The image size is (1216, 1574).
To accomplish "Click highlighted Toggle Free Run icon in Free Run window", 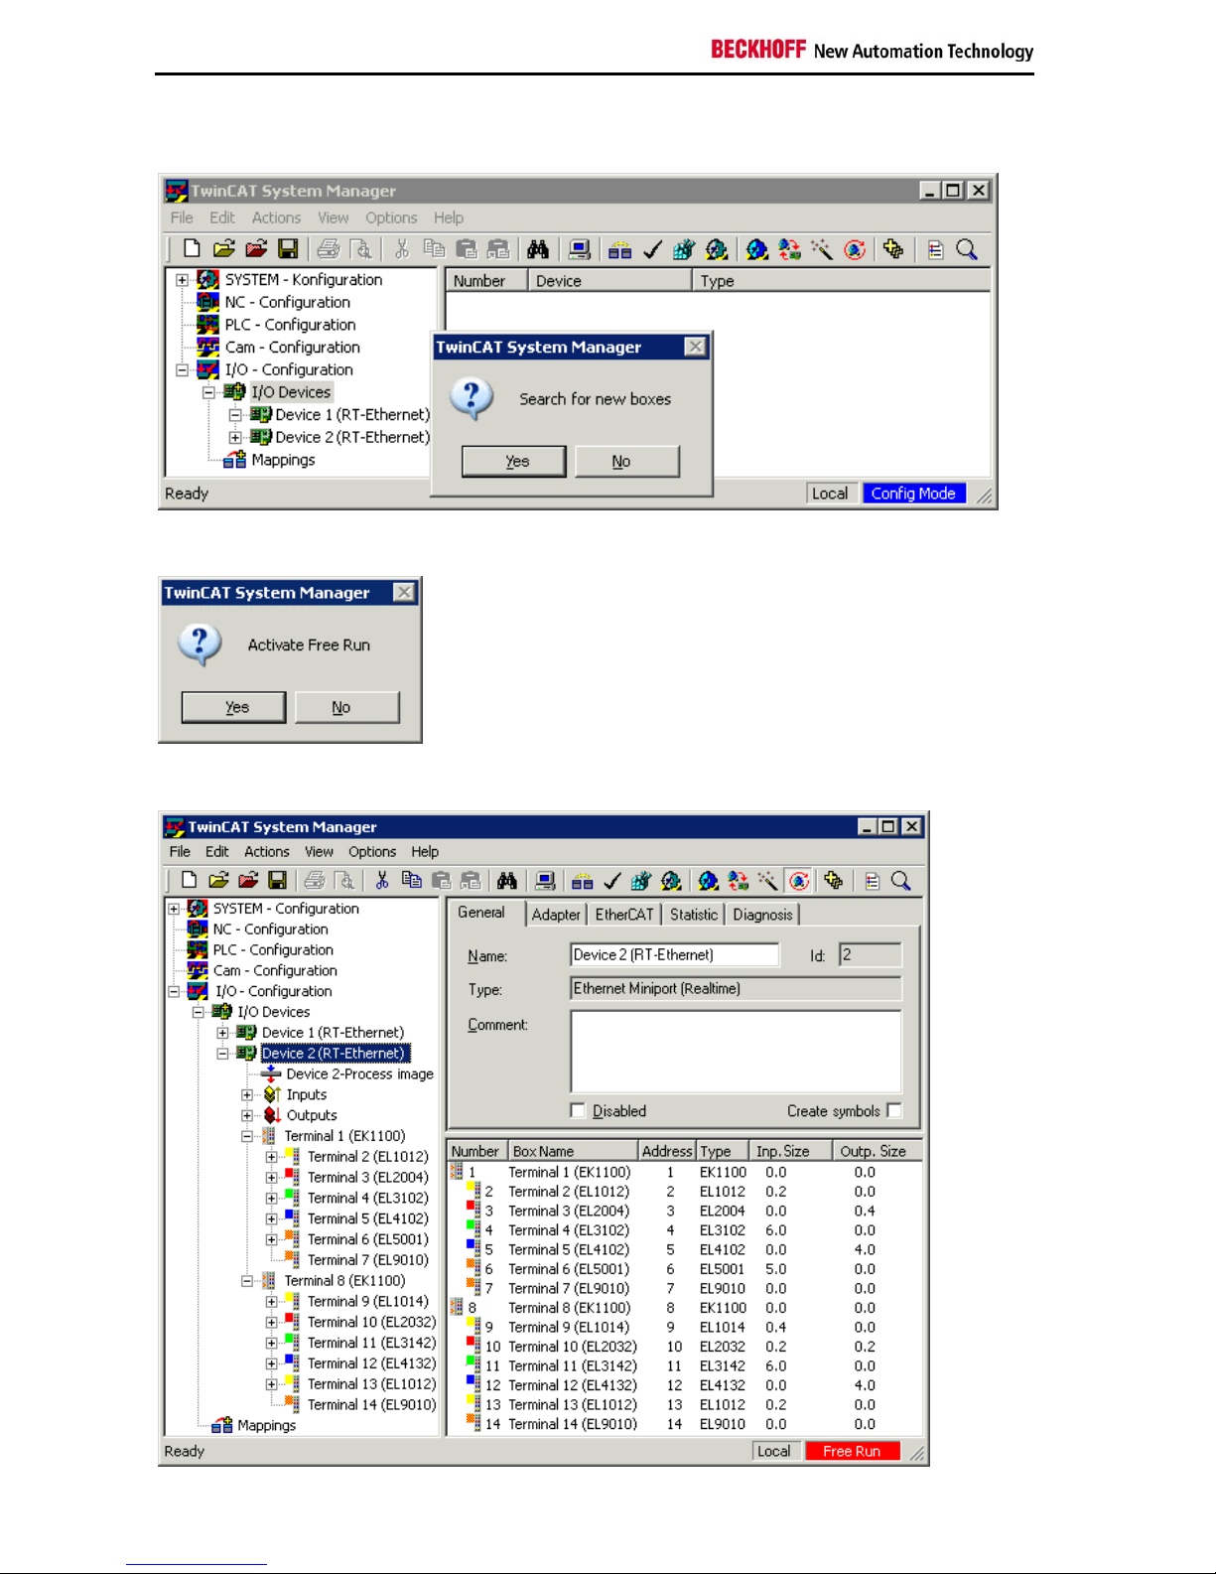I will click(799, 881).
